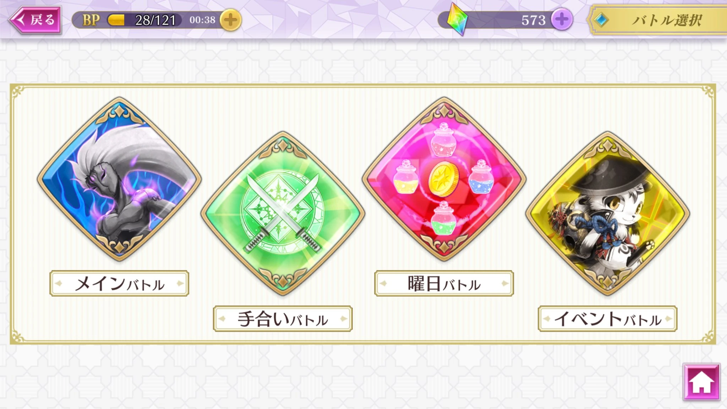
Task: Add gems with the purple plus button
Action: pyautogui.click(x=562, y=20)
